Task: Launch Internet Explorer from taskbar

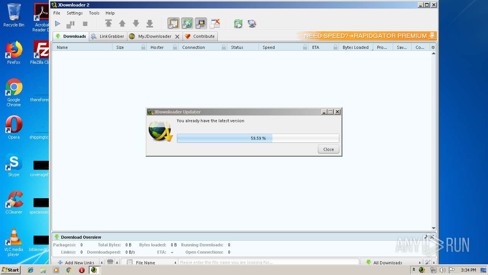Action: point(30,270)
